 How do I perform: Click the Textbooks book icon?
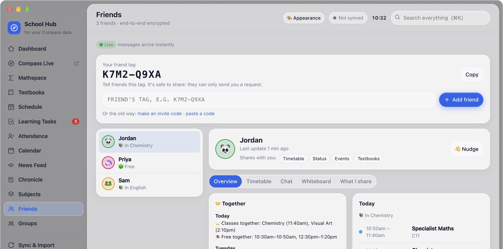tap(11, 93)
